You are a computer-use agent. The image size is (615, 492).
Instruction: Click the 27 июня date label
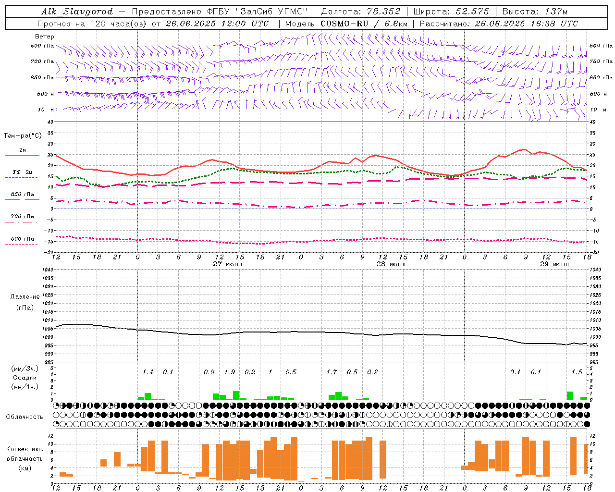pyautogui.click(x=227, y=264)
